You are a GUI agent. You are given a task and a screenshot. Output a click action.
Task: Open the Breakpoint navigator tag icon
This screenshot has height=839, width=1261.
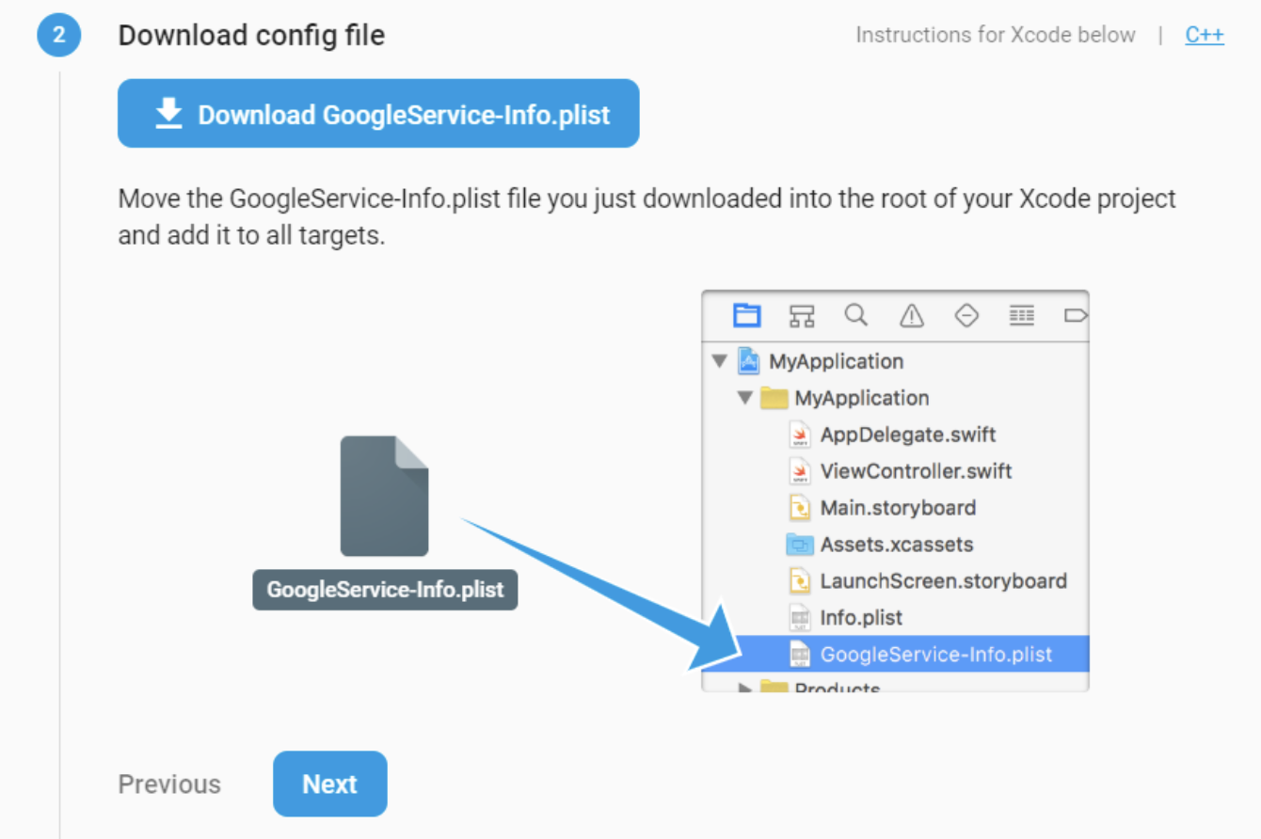pyautogui.click(x=1076, y=315)
